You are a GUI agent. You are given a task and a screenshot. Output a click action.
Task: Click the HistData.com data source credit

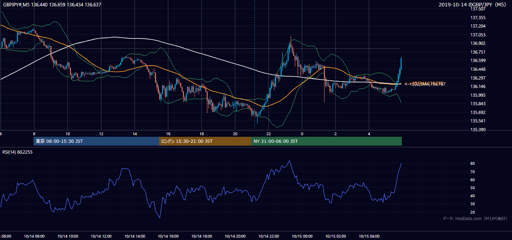pyautogui.click(x=475, y=218)
